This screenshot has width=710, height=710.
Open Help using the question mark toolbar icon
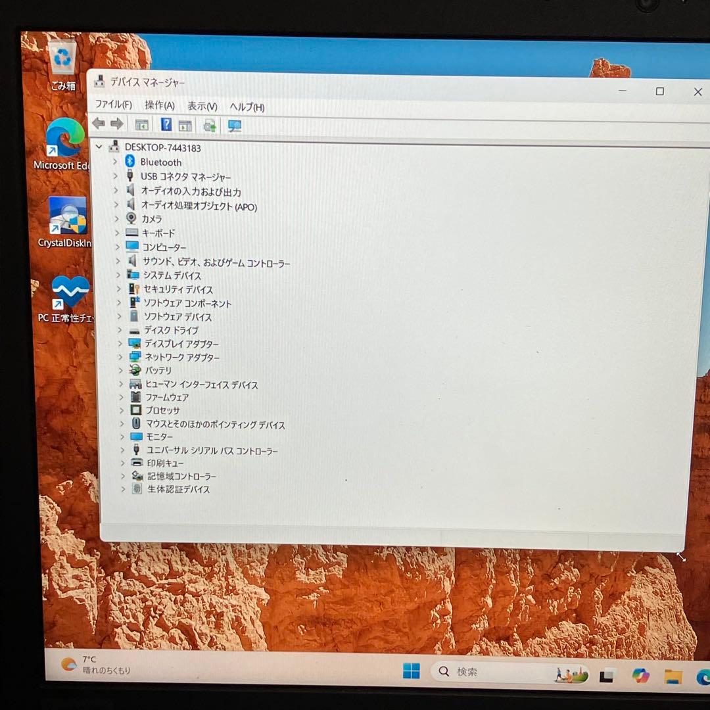pyautogui.click(x=166, y=125)
